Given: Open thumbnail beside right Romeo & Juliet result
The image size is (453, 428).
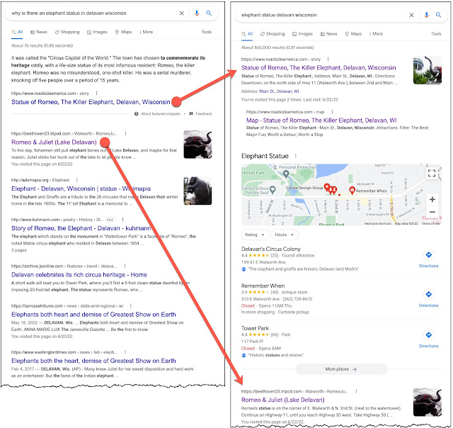Looking at the screenshot, I should click(x=428, y=402).
